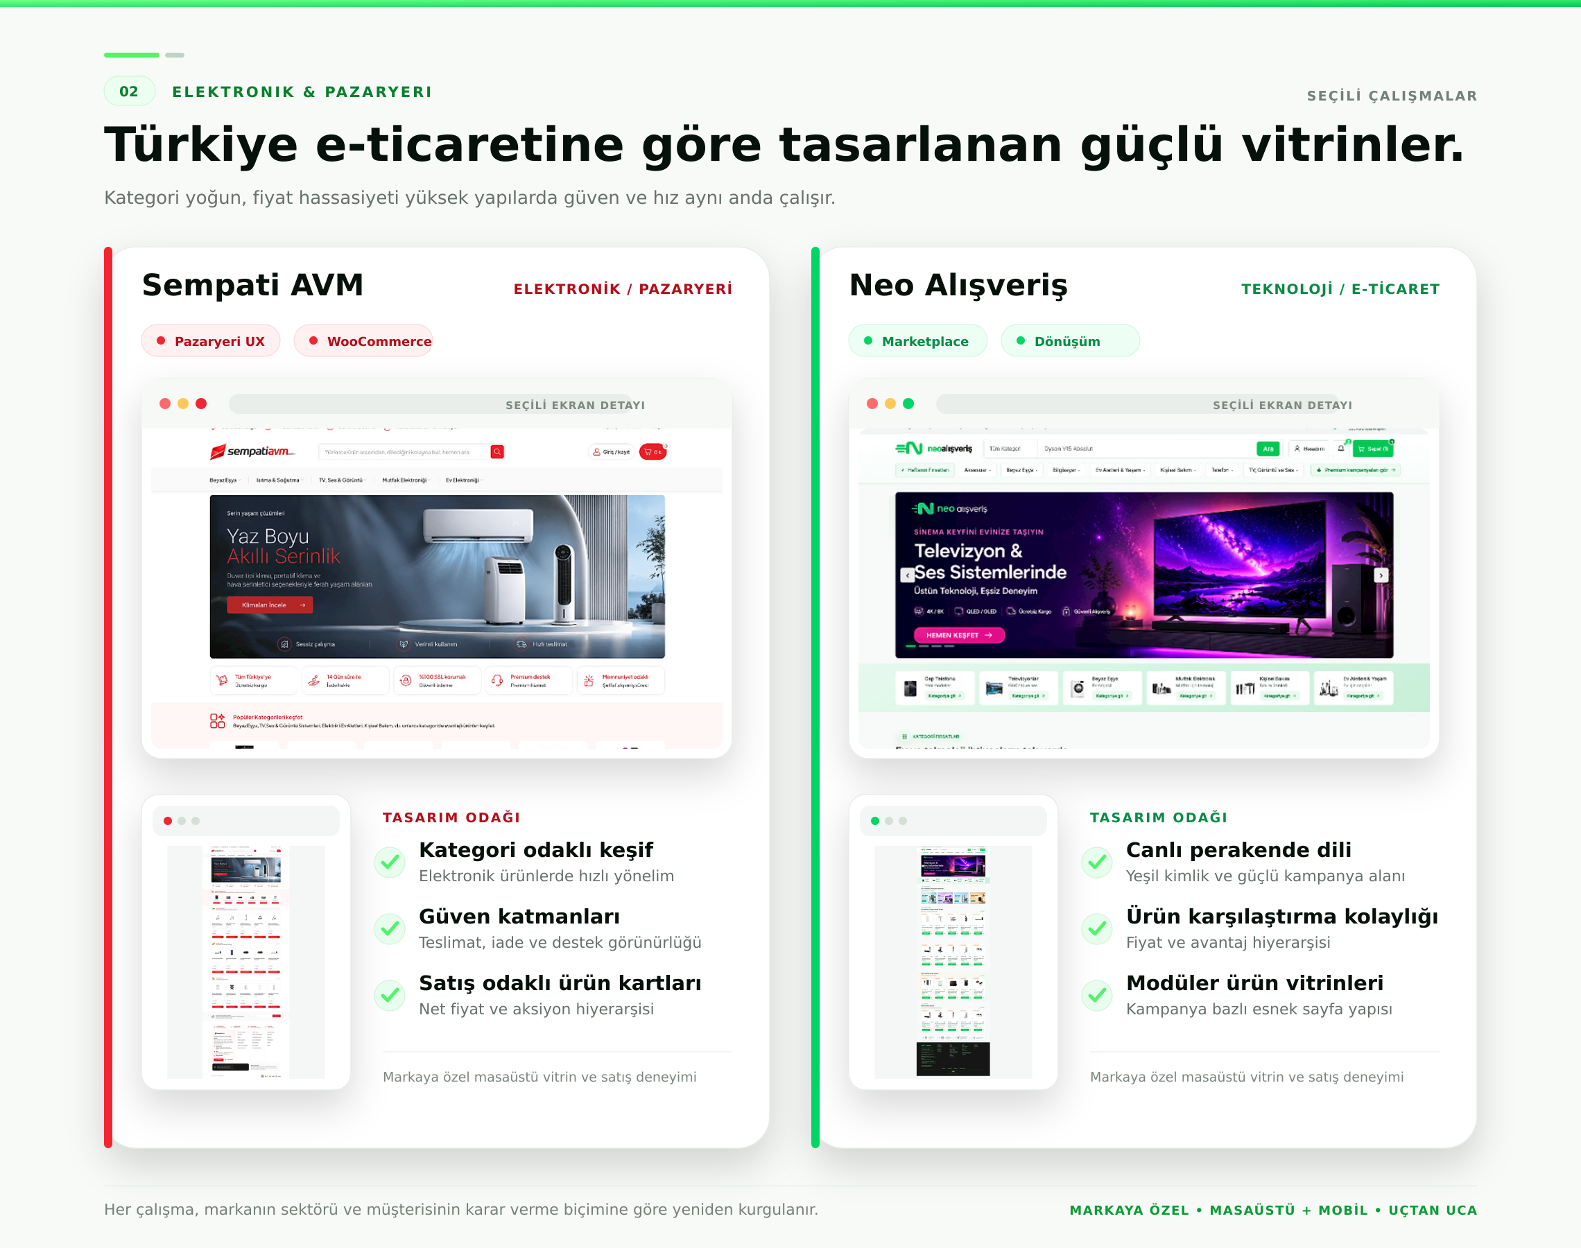
Task: Click the Sessiz çalışma icon on the banner
Action: [x=284, y=643]
